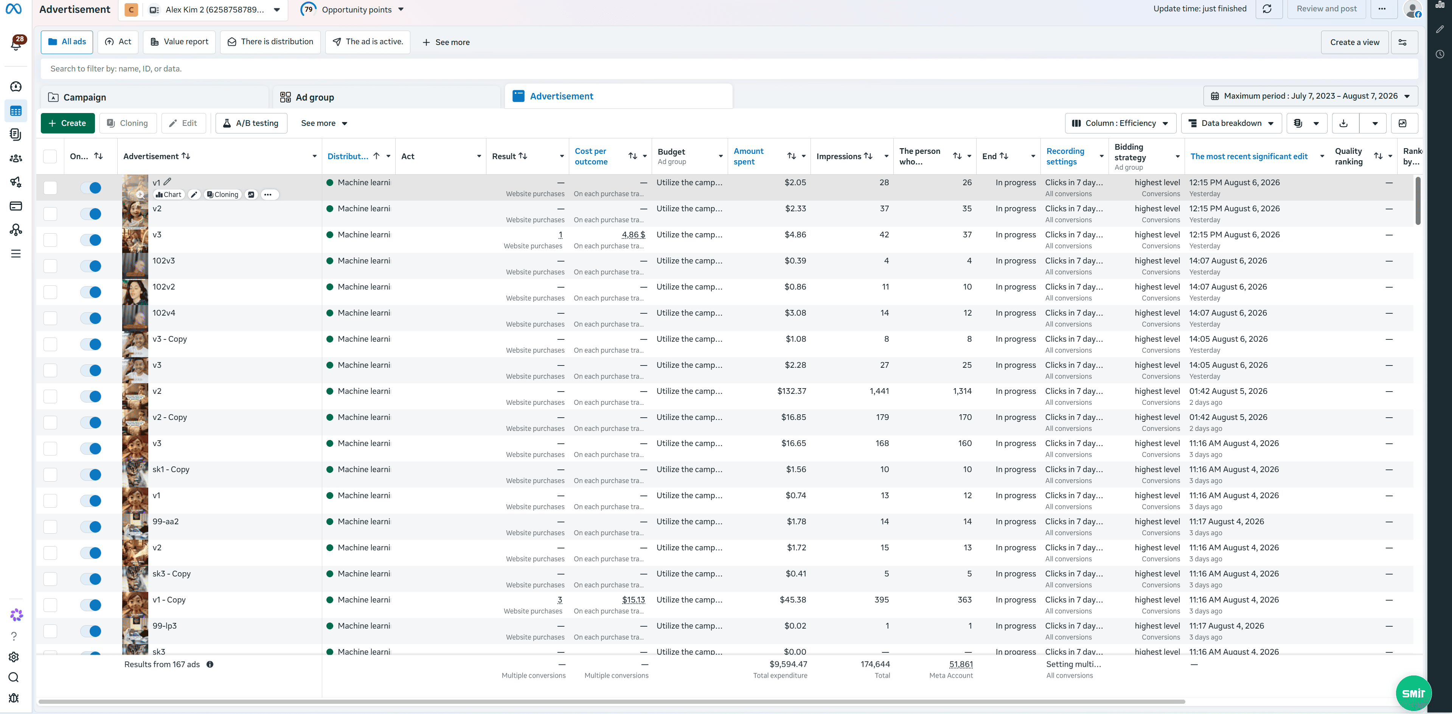The image size is (1452, 714).
Task: Turn off the toggle for ad 102v4
Action: pyautogui.click(x=91, y=318)
